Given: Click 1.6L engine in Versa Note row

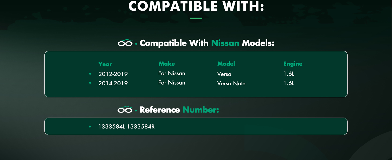Looking at the screenshot, I should click(x=289, y=83).
